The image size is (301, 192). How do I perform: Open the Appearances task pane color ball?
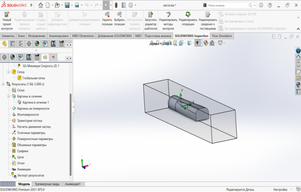298,85
